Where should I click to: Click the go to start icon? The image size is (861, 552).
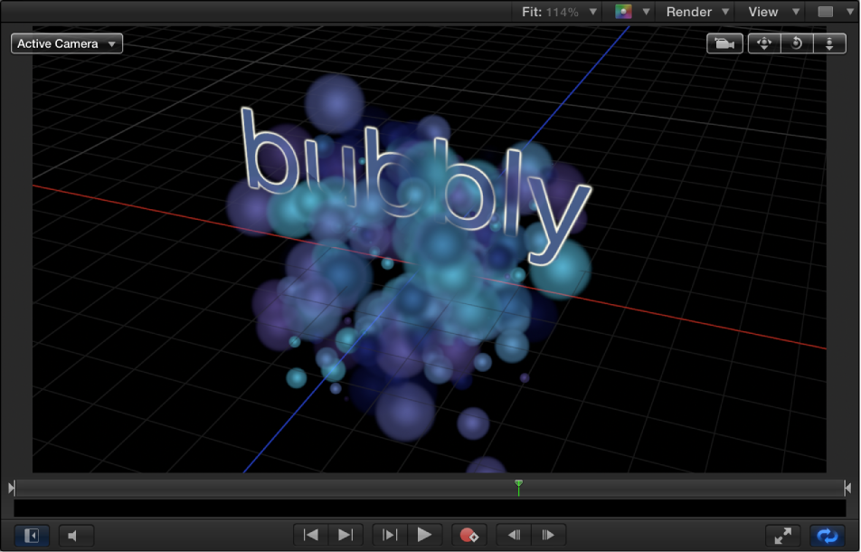coord(310,535)
